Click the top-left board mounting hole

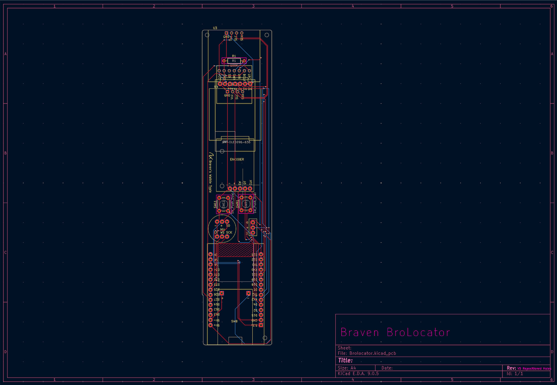207,35
